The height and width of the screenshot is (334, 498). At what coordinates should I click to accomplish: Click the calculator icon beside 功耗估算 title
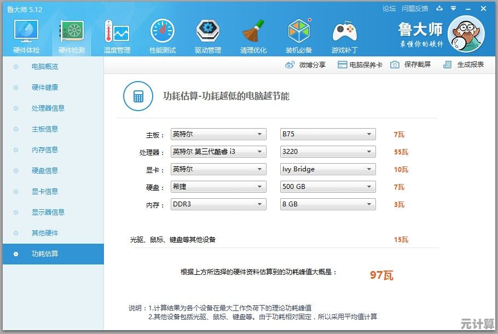coord(137,95)
